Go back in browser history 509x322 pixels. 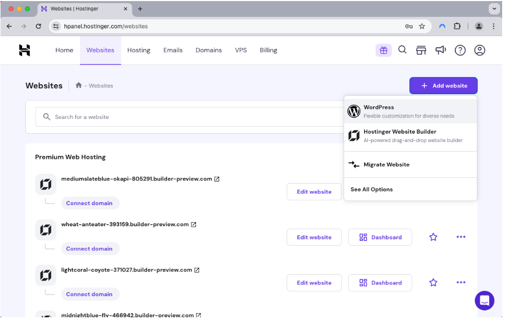(9, 26)
